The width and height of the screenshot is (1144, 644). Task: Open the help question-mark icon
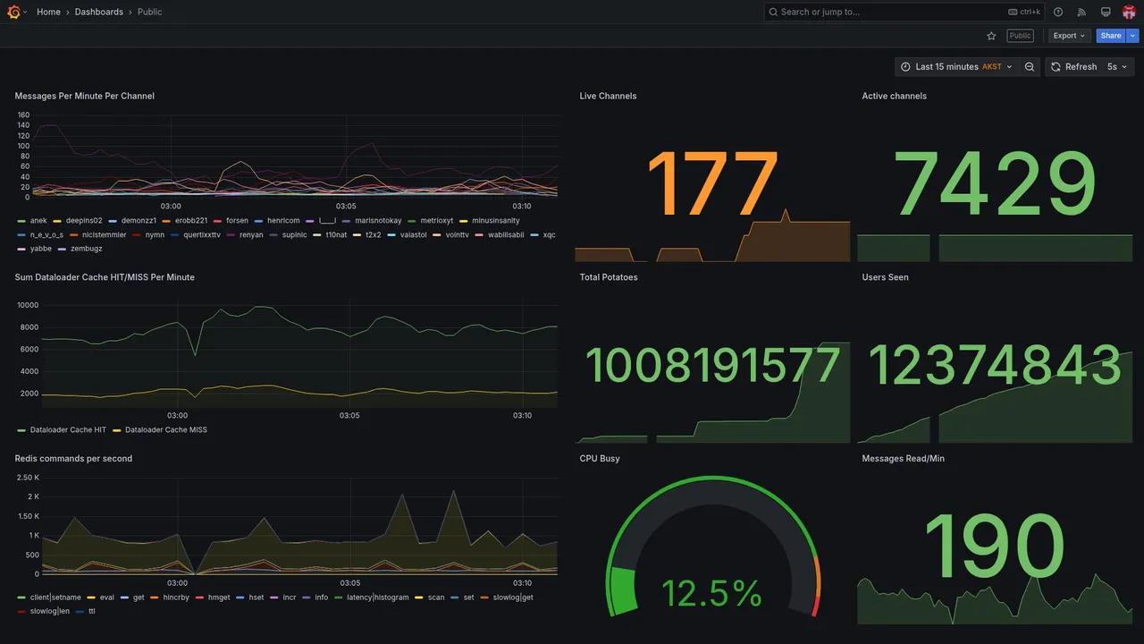(1058, 12)
